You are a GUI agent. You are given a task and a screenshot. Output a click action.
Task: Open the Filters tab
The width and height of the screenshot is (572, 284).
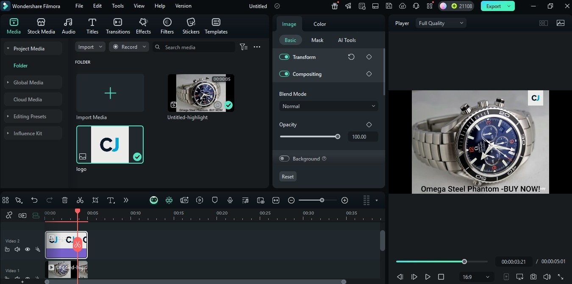167,26
